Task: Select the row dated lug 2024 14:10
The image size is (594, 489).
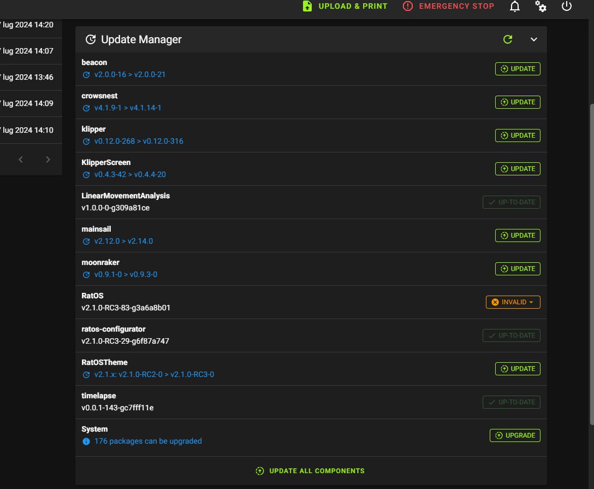Action: pos(31,131)
